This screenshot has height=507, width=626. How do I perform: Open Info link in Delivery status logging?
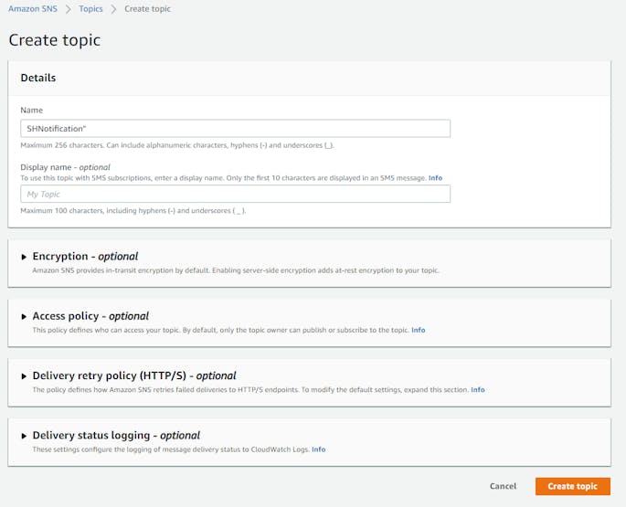click(318, 449)
